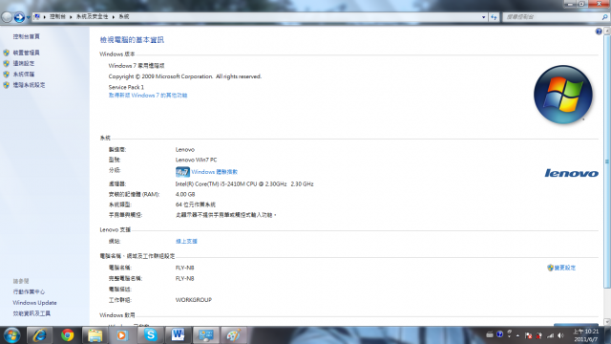Click Service Pack 1 text
Screen dimensions: 611x344
point(126,87)
